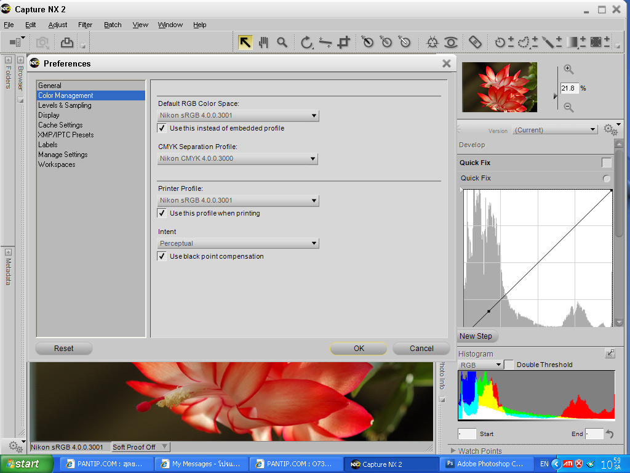Toggle 'Use black point compensation' checkbox
This screenshot has height=473, width=630.
[162, 256]
